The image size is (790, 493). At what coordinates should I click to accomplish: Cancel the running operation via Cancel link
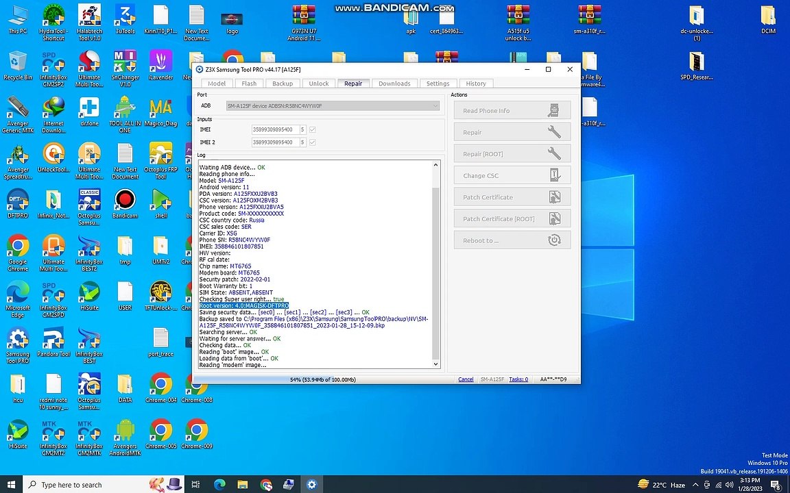pos(466,379)
